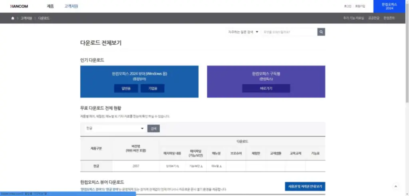The height and width of the screenshot is (196, 409).
Task: Open the 고객지원 menu
Action: [71, 6]
